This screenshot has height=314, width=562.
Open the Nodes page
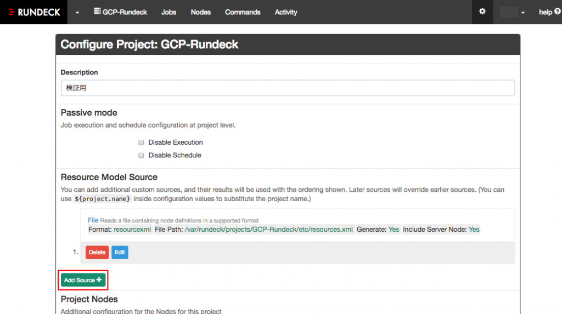click(200, 12)
